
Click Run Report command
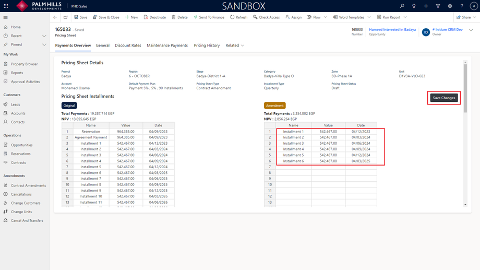tap(389, 17)
